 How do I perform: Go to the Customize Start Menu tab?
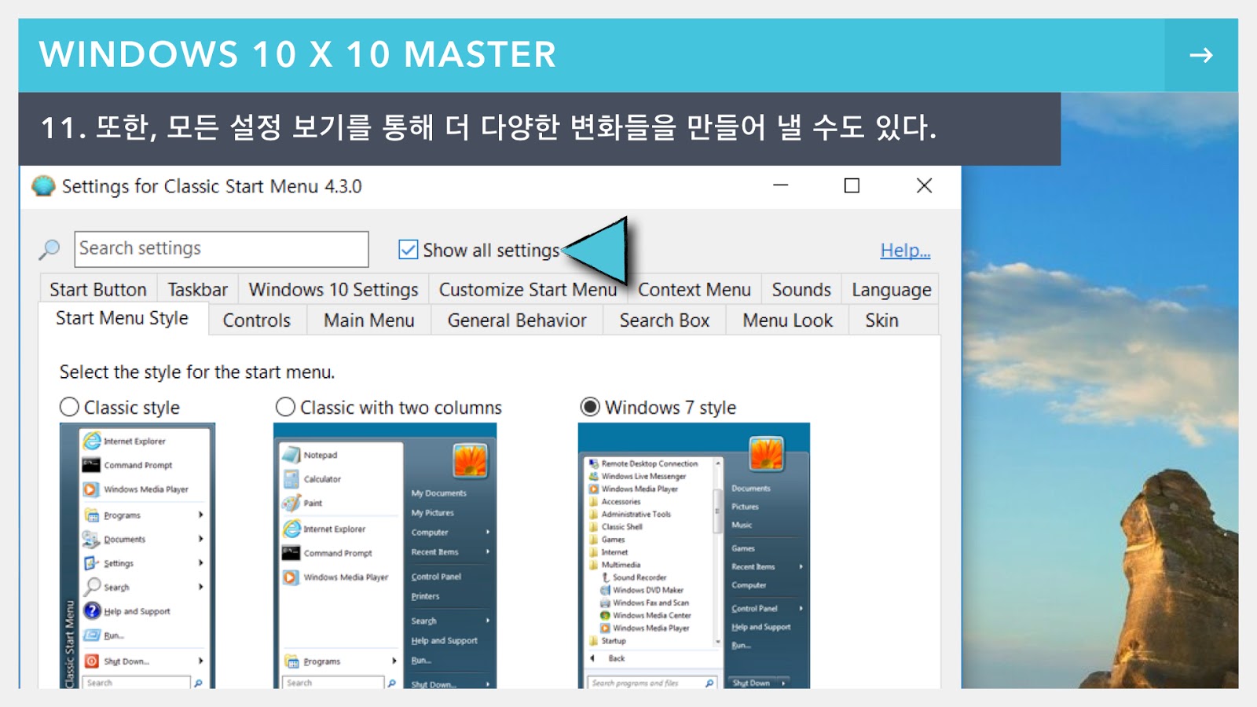528,289
